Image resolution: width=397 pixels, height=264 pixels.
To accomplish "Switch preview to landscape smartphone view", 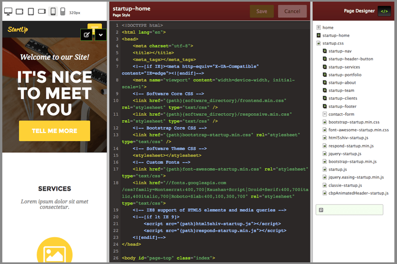I will (42, 12).
